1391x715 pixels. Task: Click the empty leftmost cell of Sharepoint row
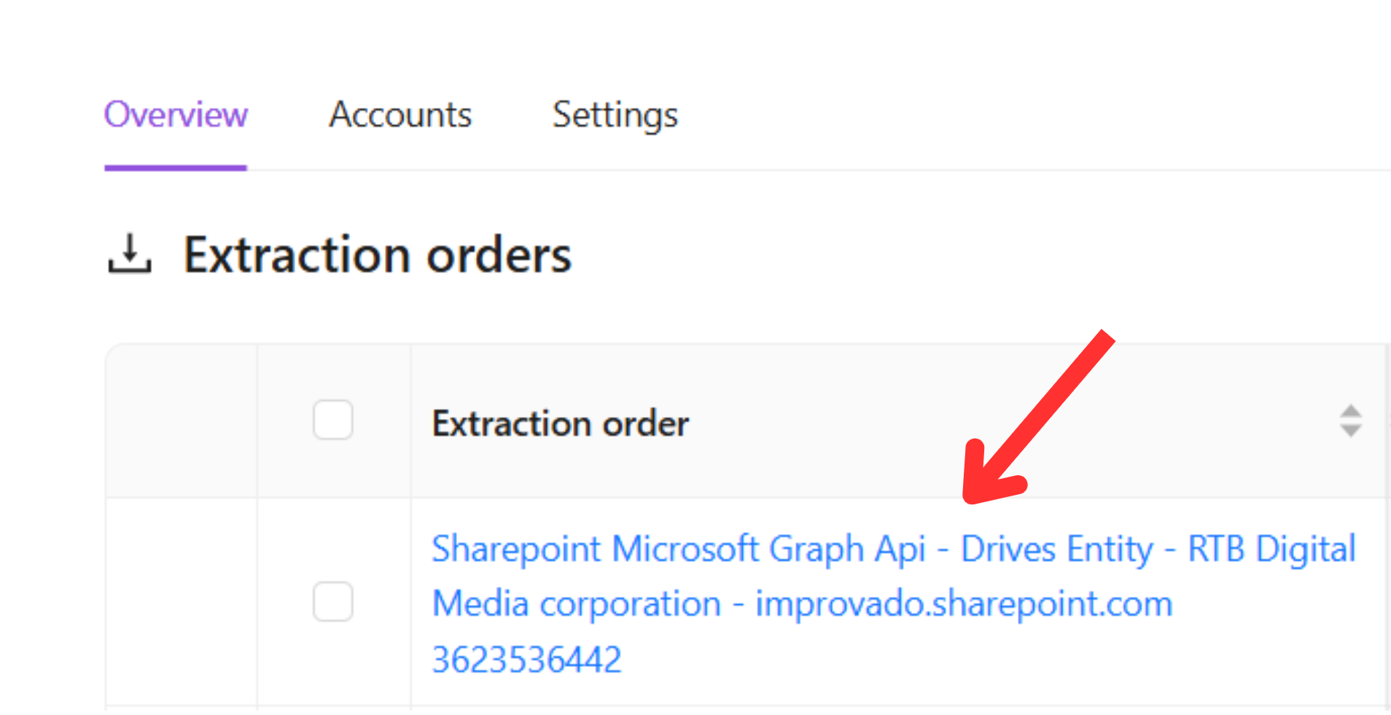tap(182, 601)
